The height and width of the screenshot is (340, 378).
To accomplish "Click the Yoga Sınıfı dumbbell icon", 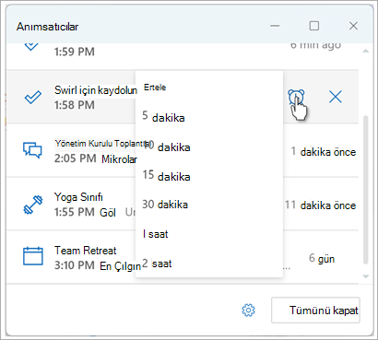I will (33, 205).
